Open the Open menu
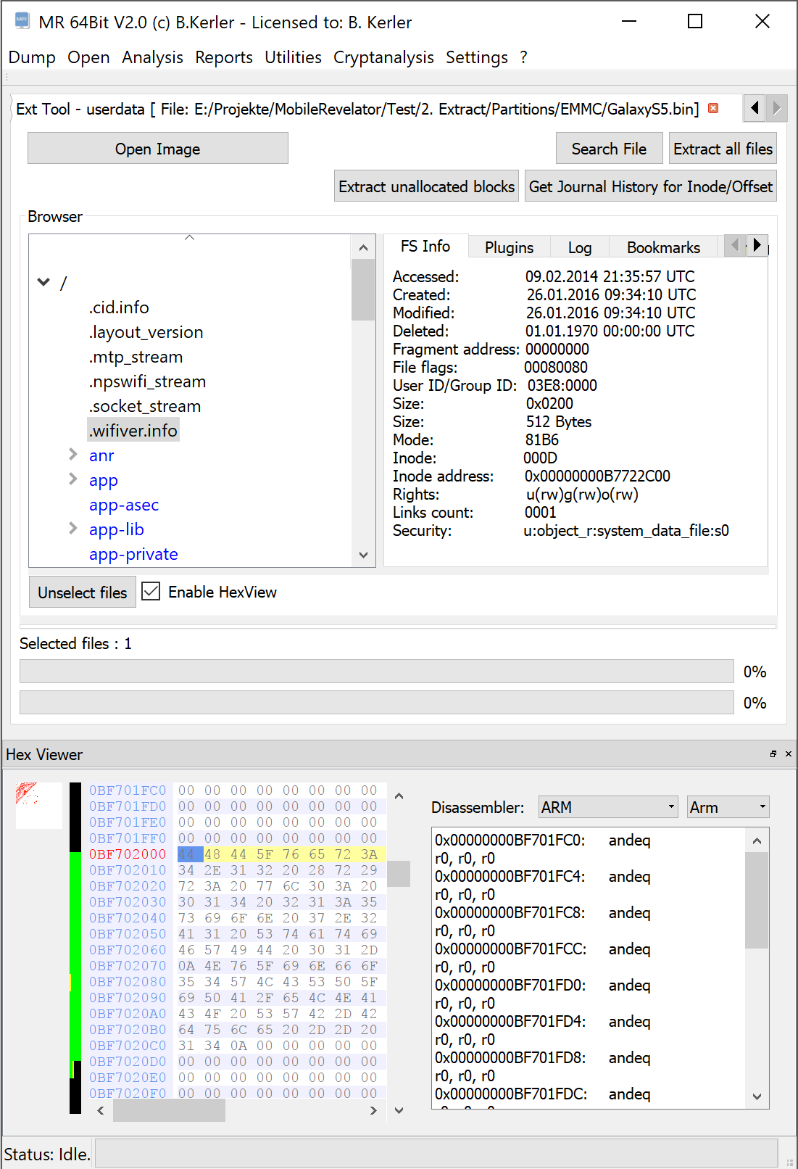798x1169 pixels. click(88, 57)
